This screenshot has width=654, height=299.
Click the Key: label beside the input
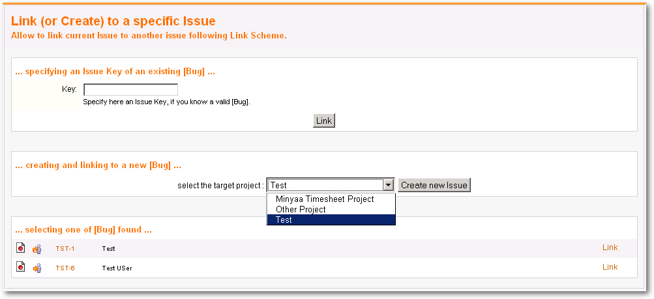(69, 89)
